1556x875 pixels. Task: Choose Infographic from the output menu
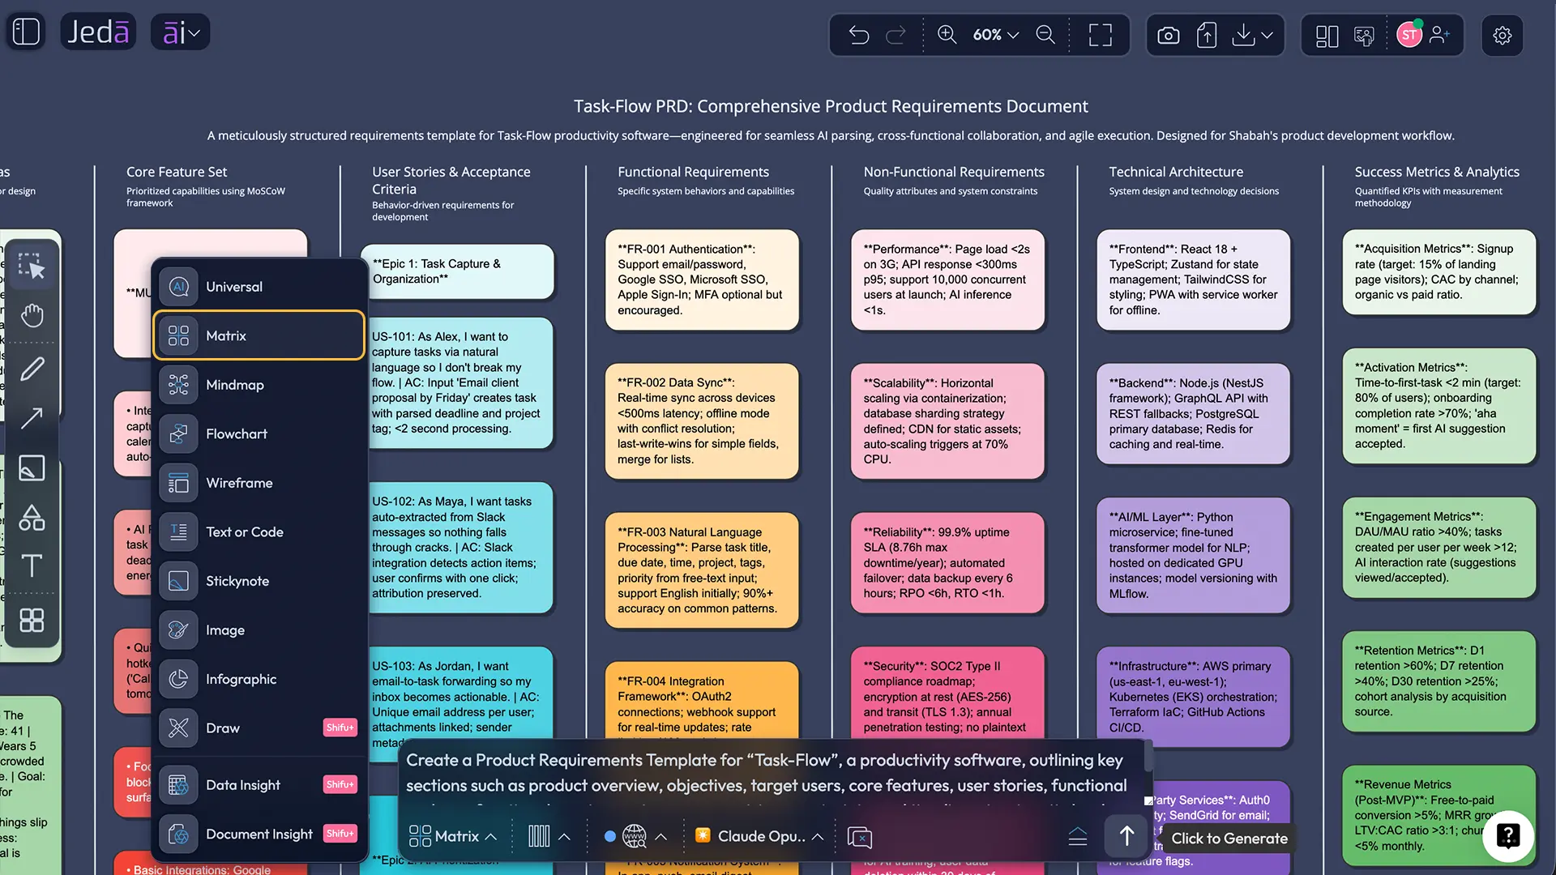pyautogui.click(x=259, y=679)
